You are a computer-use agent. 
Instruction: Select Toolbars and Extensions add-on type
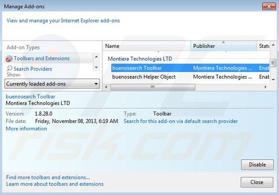48,58
